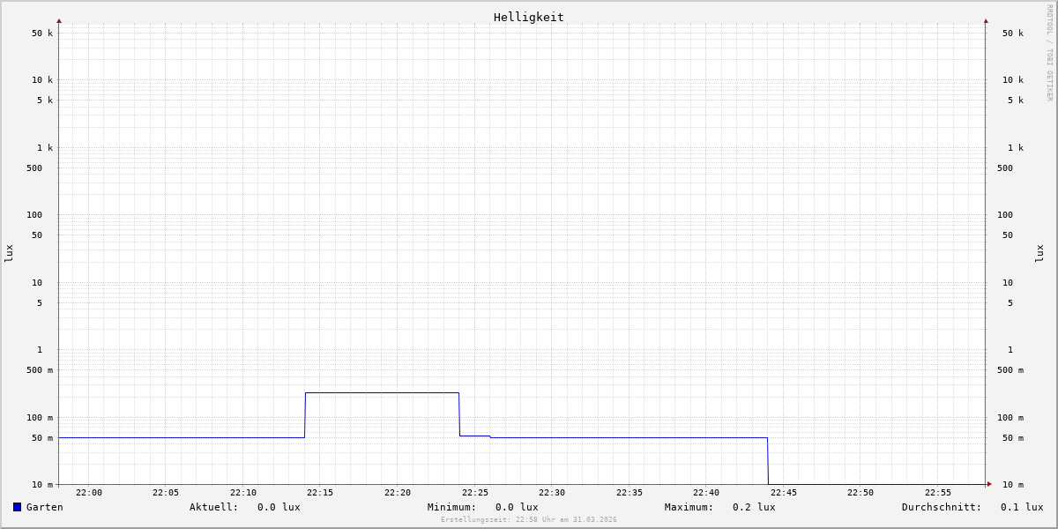Click the Garten legend label

coord(44,507)
